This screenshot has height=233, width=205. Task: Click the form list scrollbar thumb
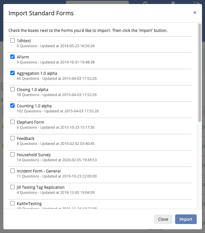point(200,73)
